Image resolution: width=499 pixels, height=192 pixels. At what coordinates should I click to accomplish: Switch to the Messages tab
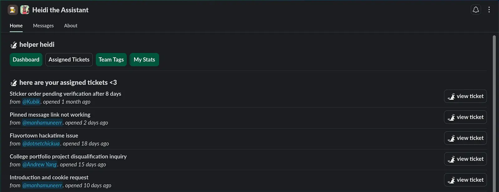43,26
